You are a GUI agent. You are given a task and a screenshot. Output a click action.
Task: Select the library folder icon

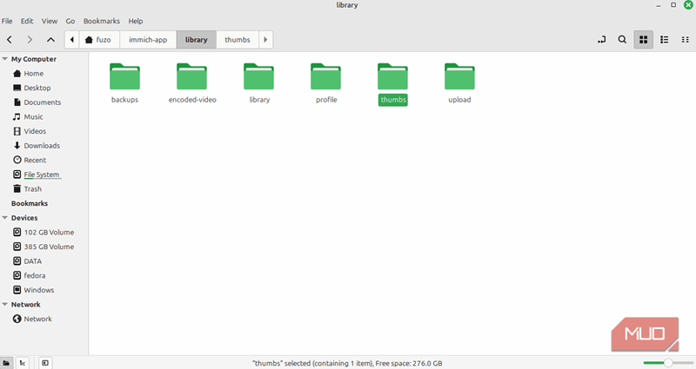[258, 76]
